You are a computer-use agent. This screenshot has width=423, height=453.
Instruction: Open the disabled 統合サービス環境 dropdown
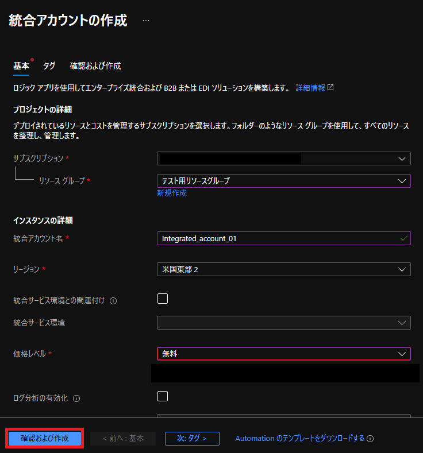coord(284,323)
